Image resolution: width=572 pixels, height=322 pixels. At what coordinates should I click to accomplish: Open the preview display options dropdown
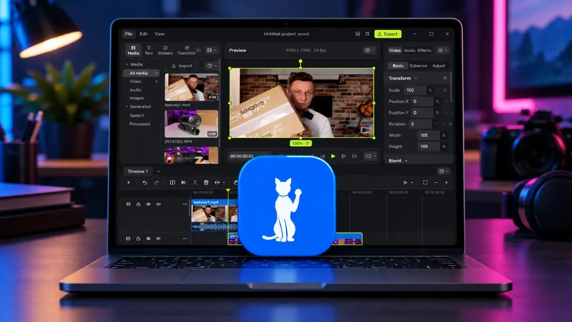pyautogui.click(x=369, y=50)
